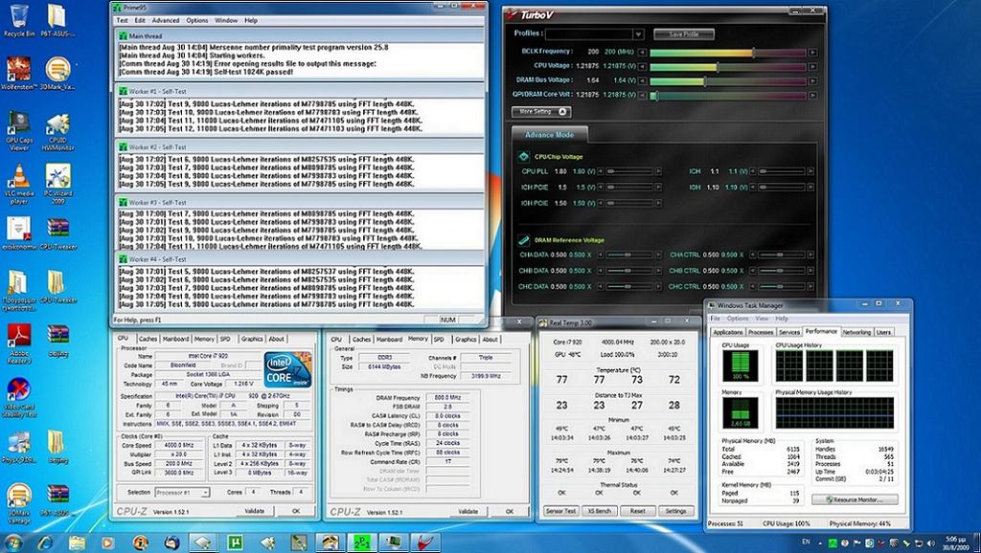Click Sensor Test in Real Temp
This screenshot has height=553, width=981.
560,511
